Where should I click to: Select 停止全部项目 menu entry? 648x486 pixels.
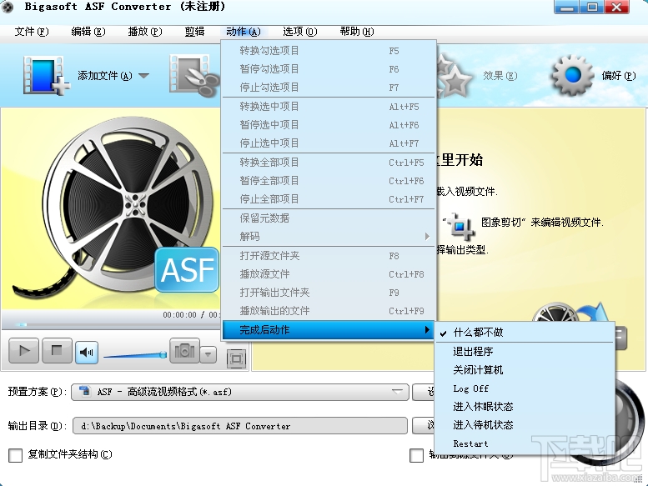click(x=329, y=199)
